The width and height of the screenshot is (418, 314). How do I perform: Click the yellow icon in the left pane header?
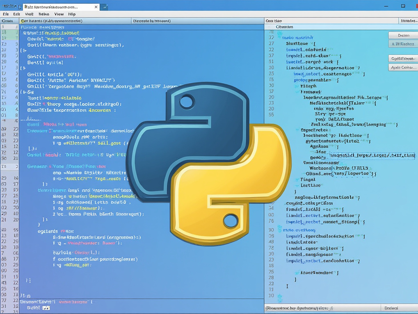click(x=23, y=21)
